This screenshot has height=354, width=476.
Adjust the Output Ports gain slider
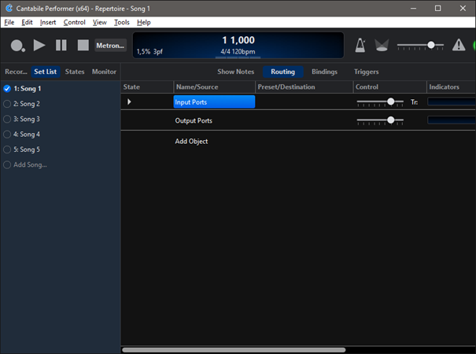(x=380, y=120)
